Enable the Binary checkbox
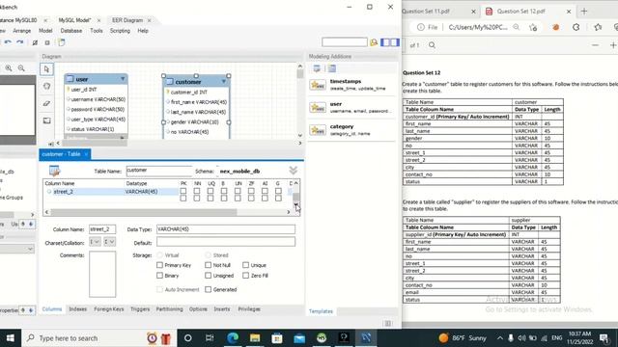Image resolution: width=618 pixels, height=347 pixels. click(x=159, y=276)
